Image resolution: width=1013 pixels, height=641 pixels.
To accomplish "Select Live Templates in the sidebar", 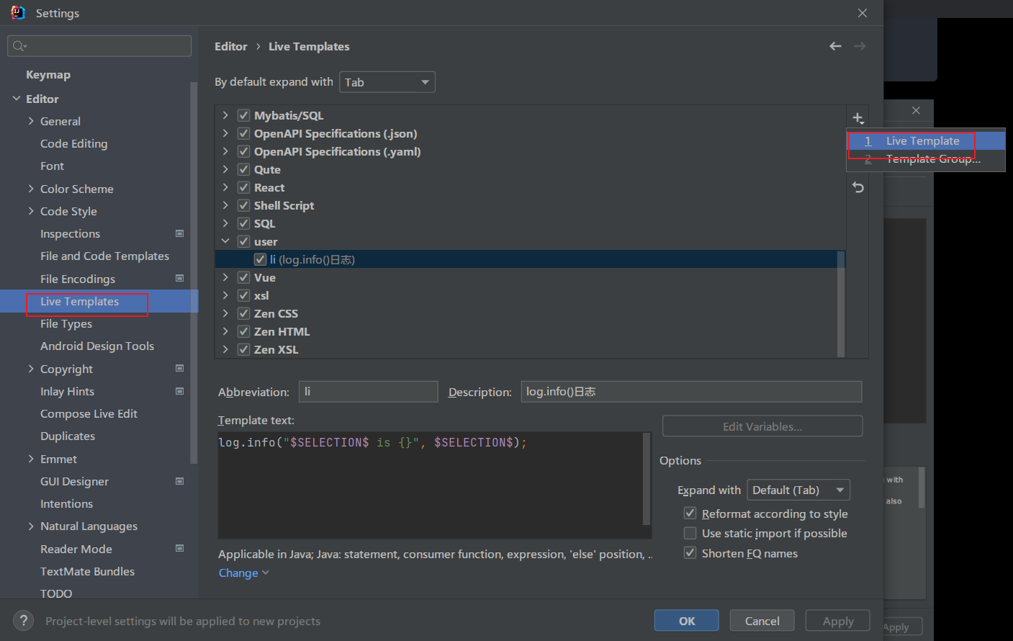I will 79,301.
